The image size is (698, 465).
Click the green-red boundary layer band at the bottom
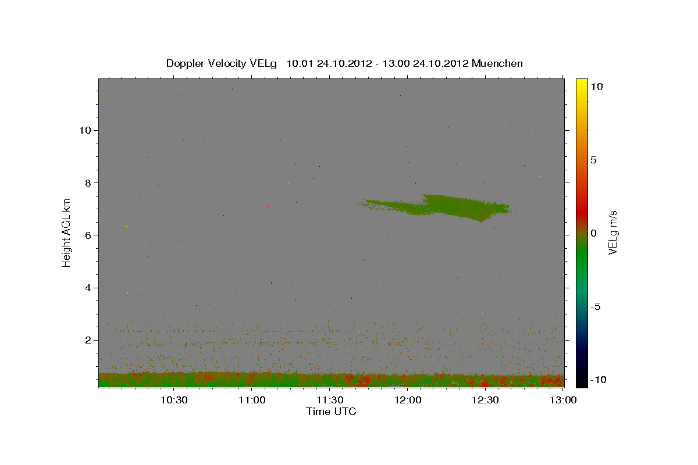point(332,380)
